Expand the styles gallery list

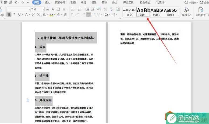(179, 16)
